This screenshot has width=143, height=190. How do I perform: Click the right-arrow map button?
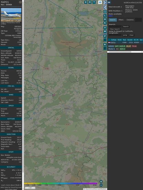pos(105,2)
